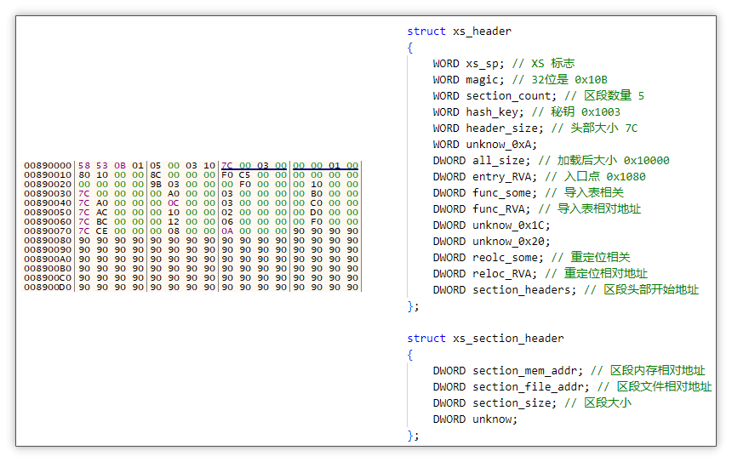Click the byte AC in the hex dump
The height and width of the screenshot is (462, 732).
pos(102,213)
